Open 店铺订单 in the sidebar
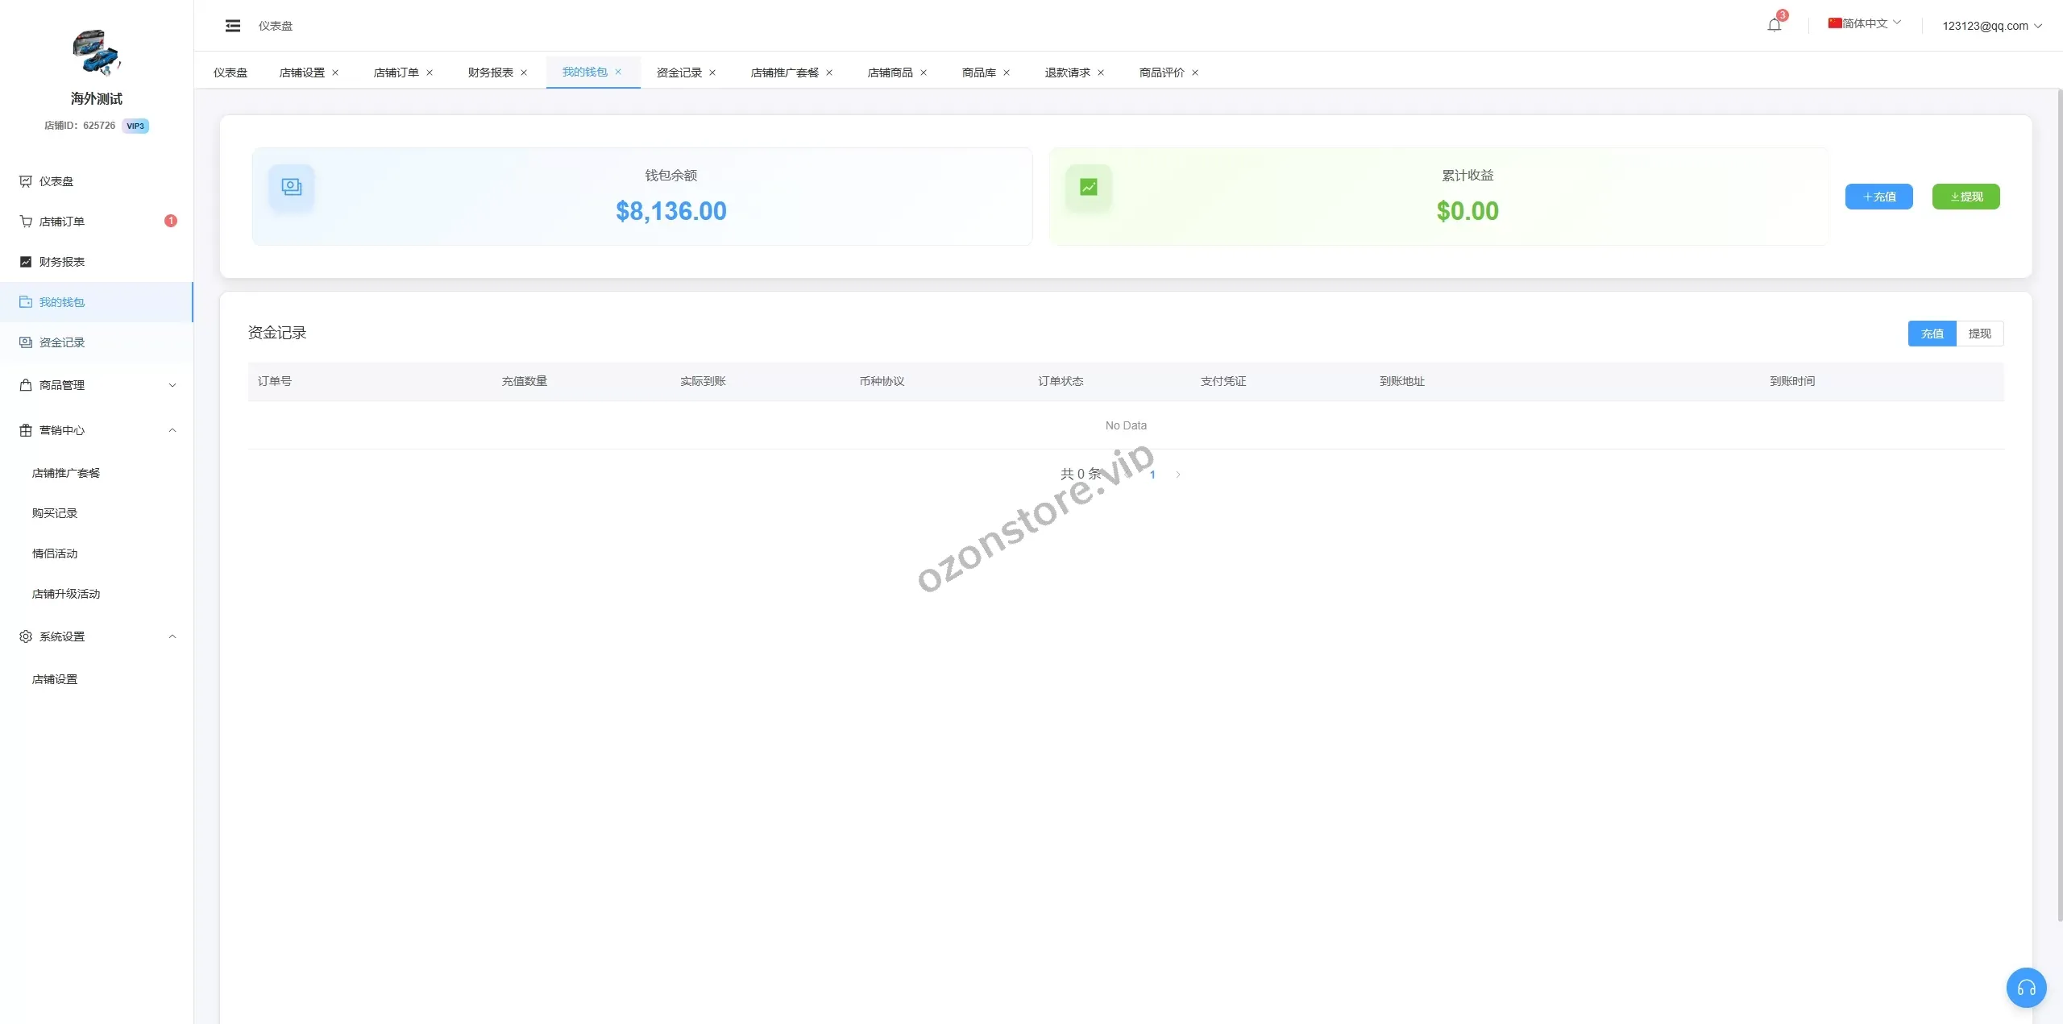Viewport: 2063px width, 1024px height. tap(62, 222)
